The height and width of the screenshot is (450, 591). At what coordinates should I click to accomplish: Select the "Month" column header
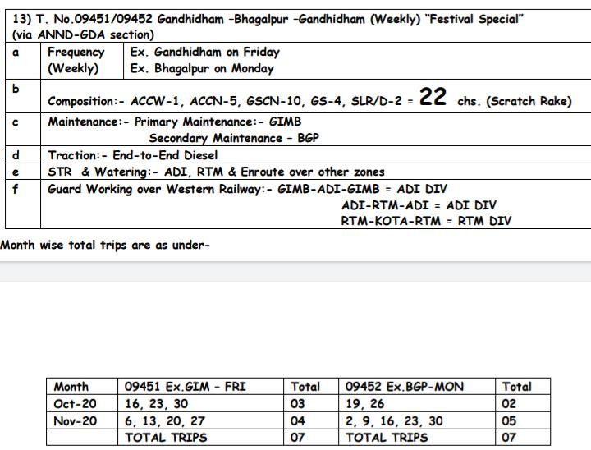coord(71,386)
